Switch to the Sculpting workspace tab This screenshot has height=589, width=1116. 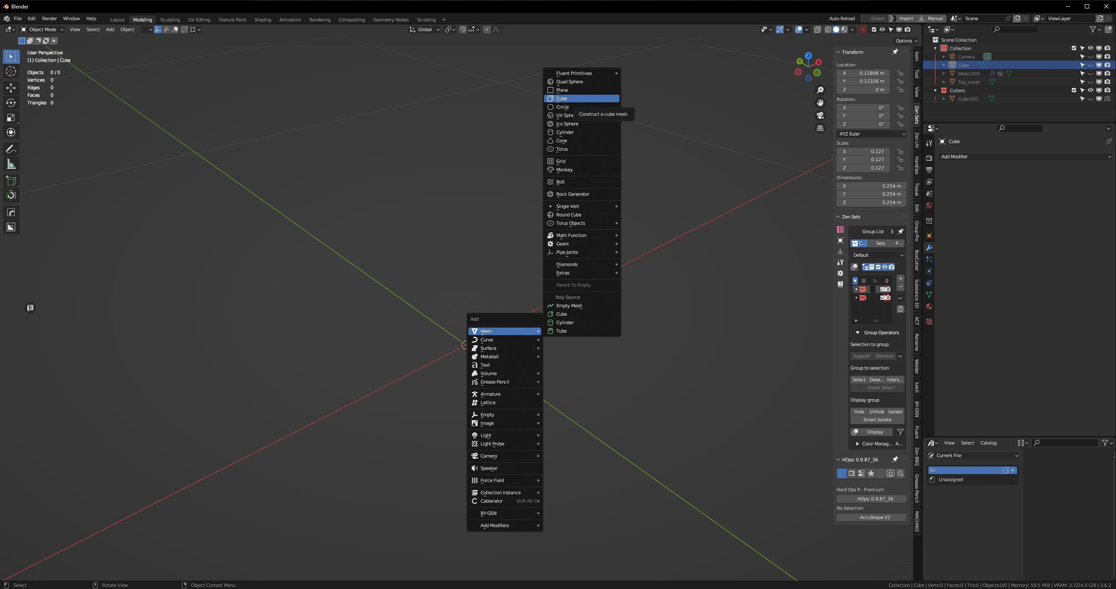(170, 19)
